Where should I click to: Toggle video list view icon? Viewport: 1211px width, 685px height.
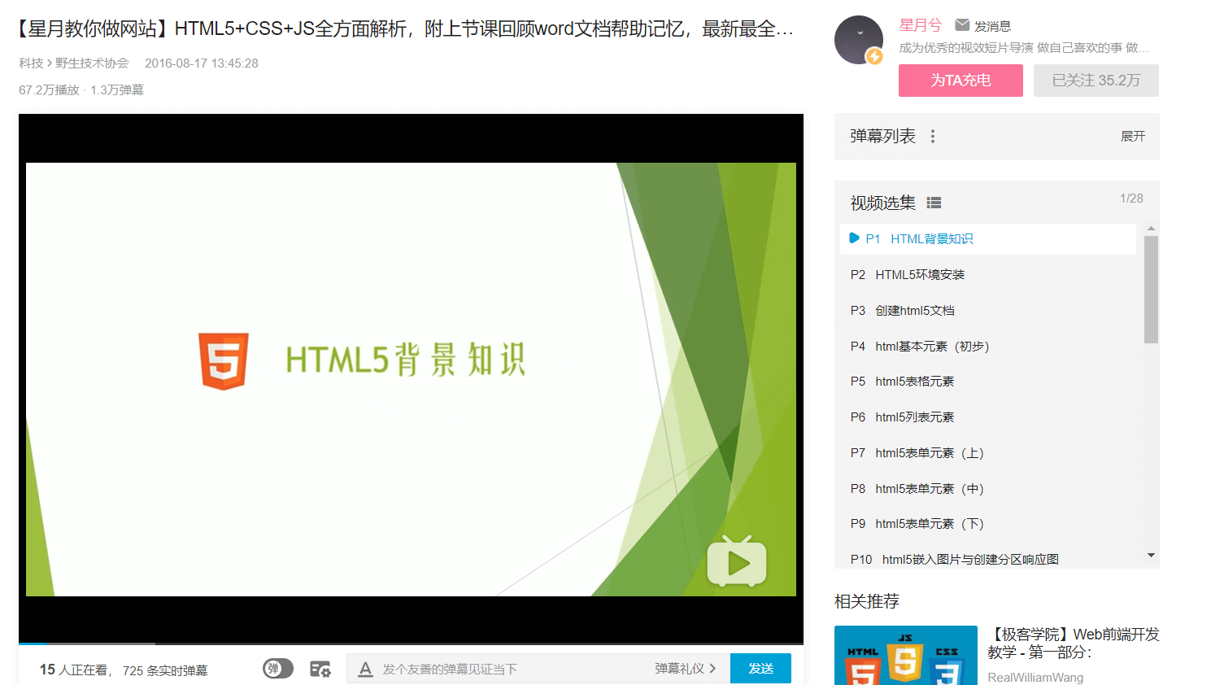(x=934, y=203)
